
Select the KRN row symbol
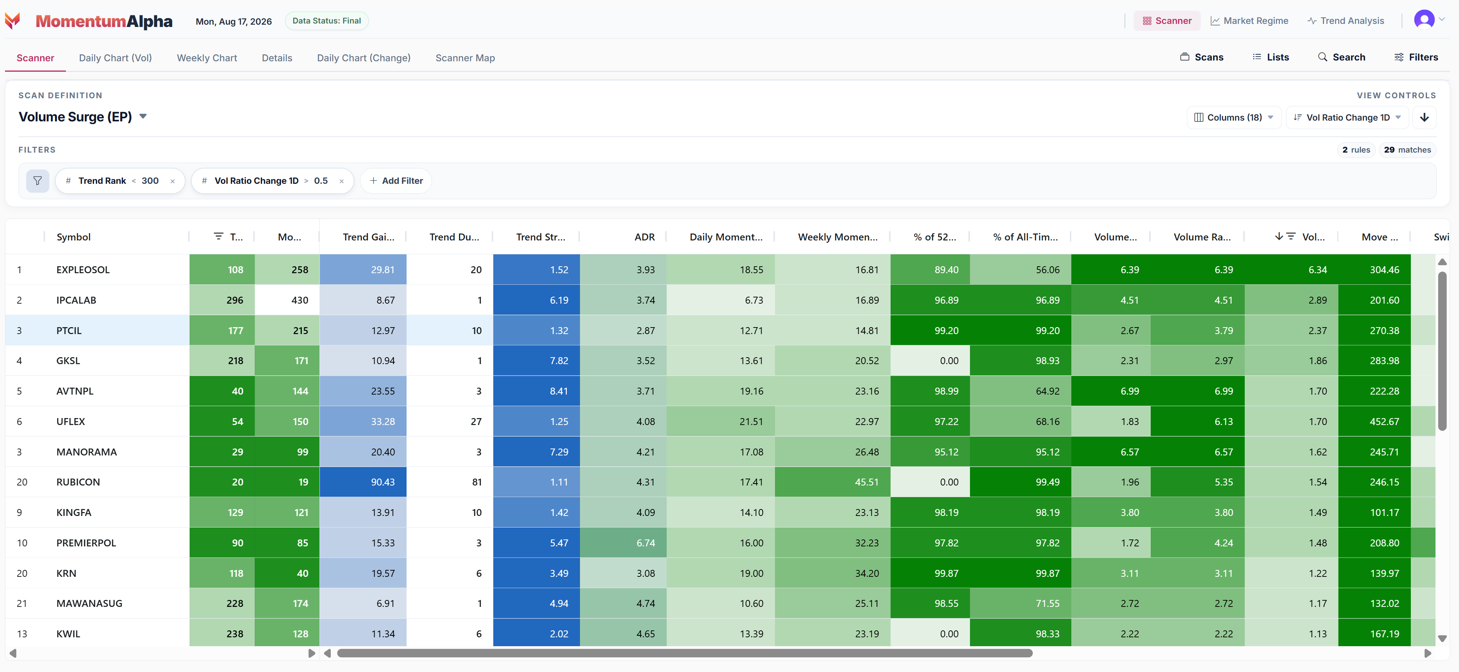point(66,573)
